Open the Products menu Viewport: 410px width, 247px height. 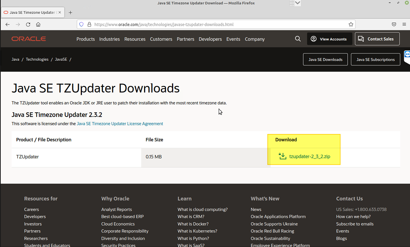[85, 39]
